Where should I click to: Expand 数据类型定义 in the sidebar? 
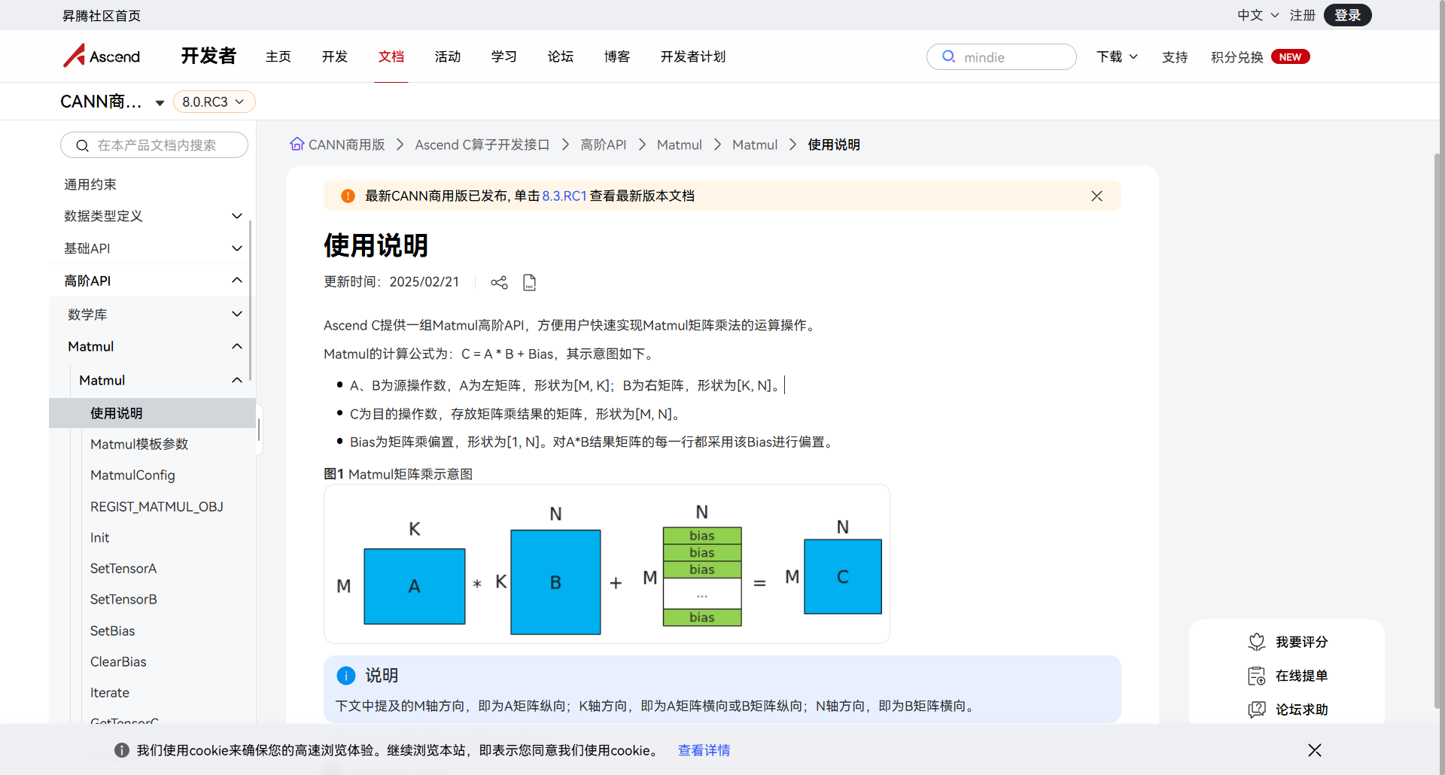tap(237, 216)
